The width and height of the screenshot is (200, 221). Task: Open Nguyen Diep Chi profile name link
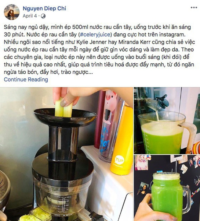[x=44, y=8]
